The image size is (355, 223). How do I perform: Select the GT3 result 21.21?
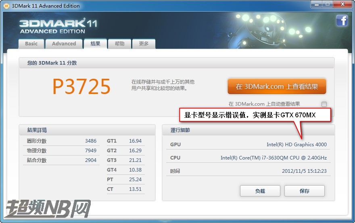(135, 160)
